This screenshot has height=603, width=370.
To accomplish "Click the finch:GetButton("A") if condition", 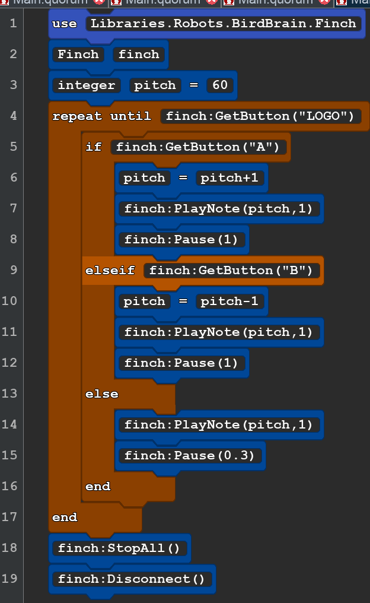I will [x=198, y=147].
